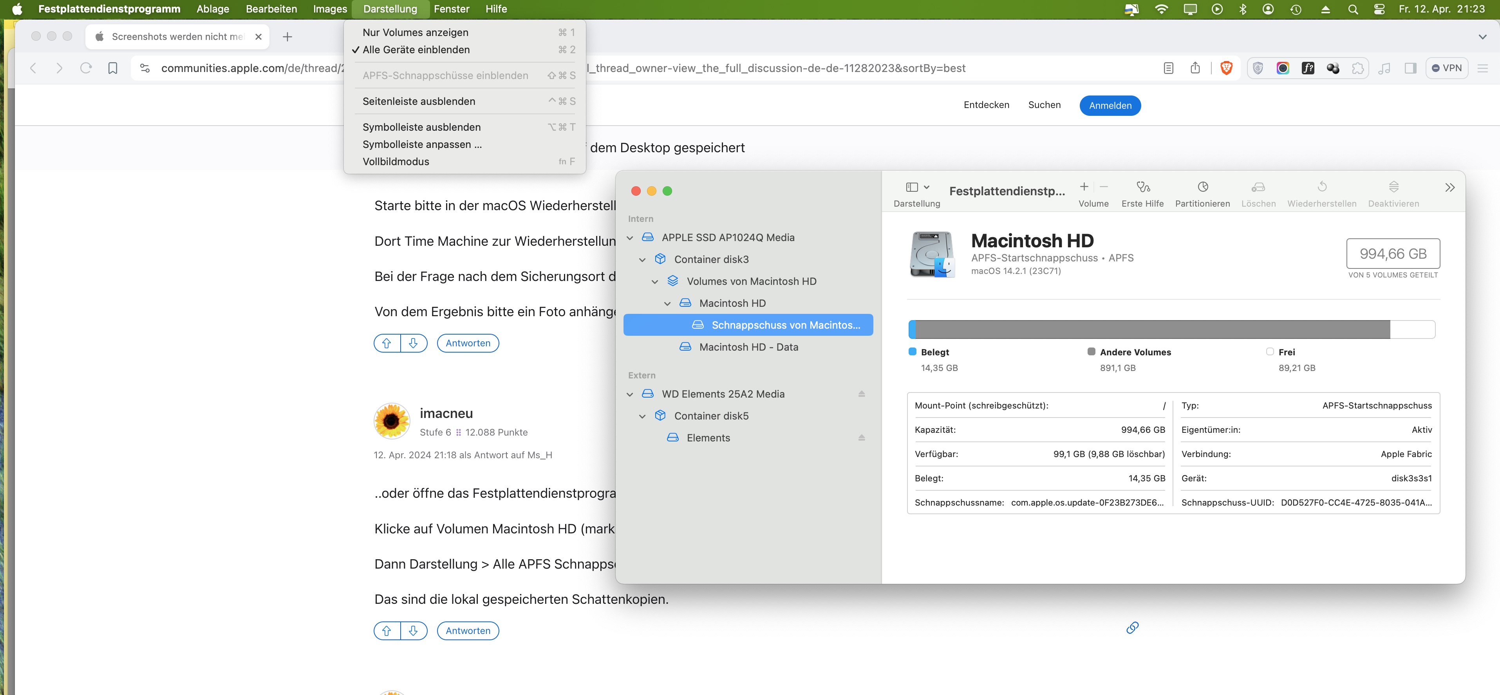The height and width of the screenshot is (695, 1500).
Task: Click the eject icon next to Elements volume
Action: [x=861, y=438]
